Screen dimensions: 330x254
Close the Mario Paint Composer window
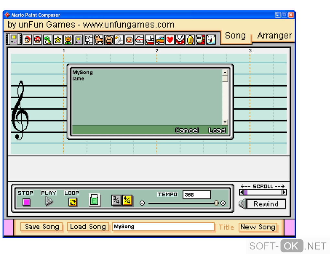(291, 15)
